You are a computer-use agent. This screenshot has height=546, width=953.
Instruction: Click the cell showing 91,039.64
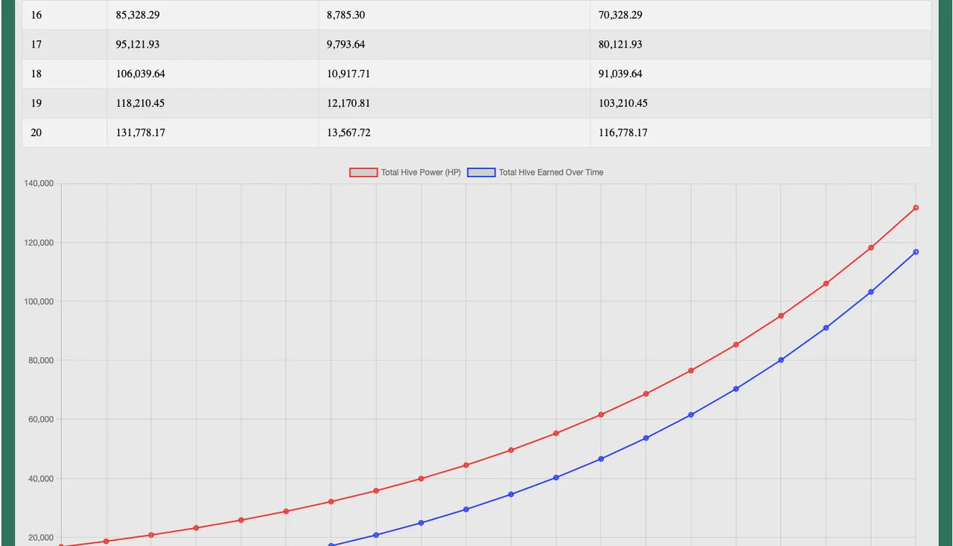pyautogui.click(x=761, y=74)
